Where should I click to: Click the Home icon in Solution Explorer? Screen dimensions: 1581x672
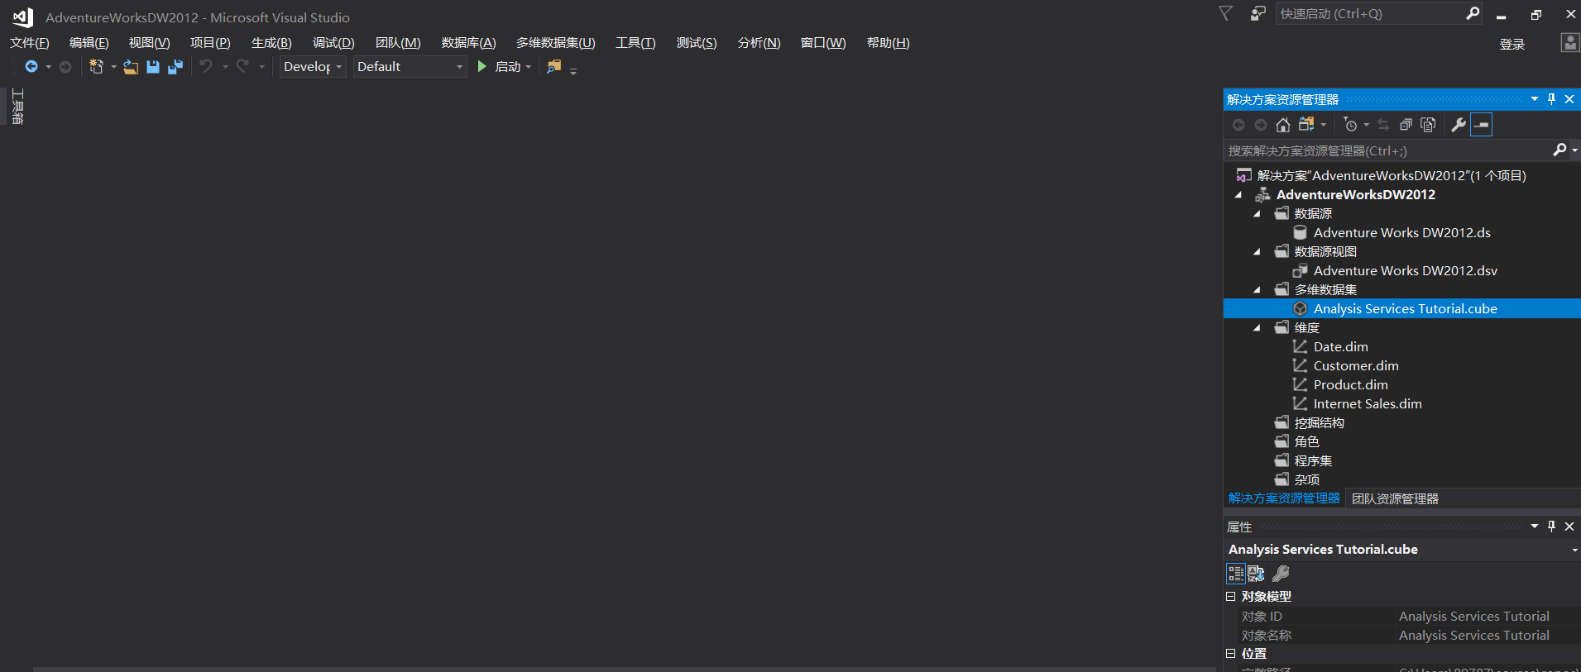pos(1282,125)
